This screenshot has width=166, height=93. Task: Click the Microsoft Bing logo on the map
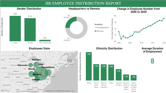tap(6, 91)
